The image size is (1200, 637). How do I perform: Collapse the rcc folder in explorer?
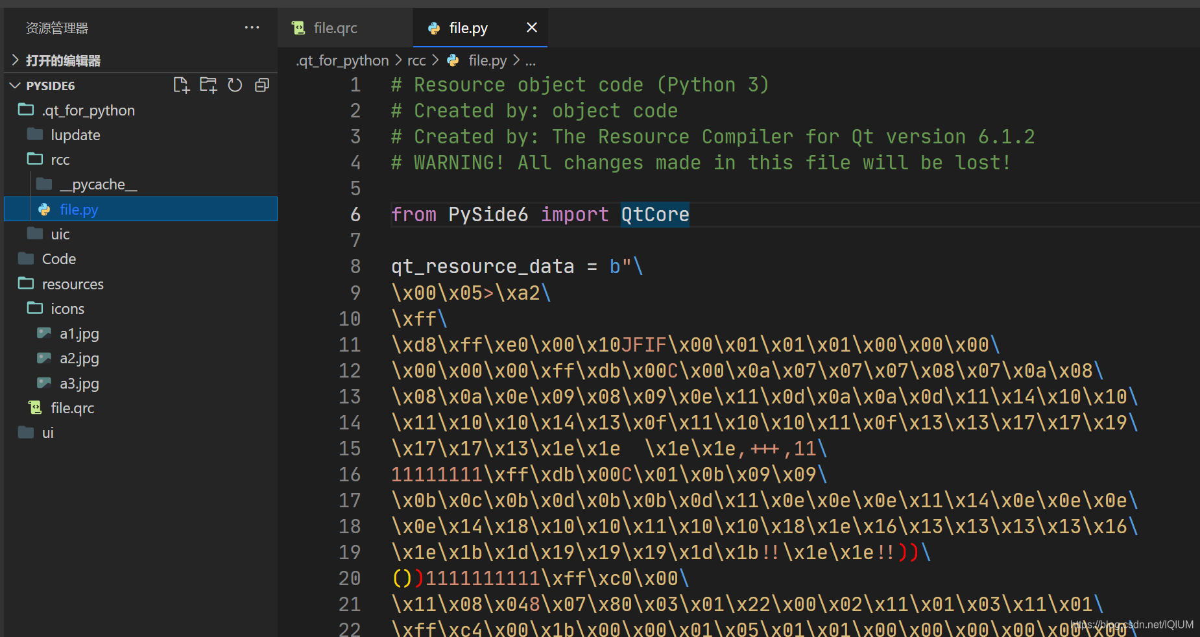pos(141,160)
